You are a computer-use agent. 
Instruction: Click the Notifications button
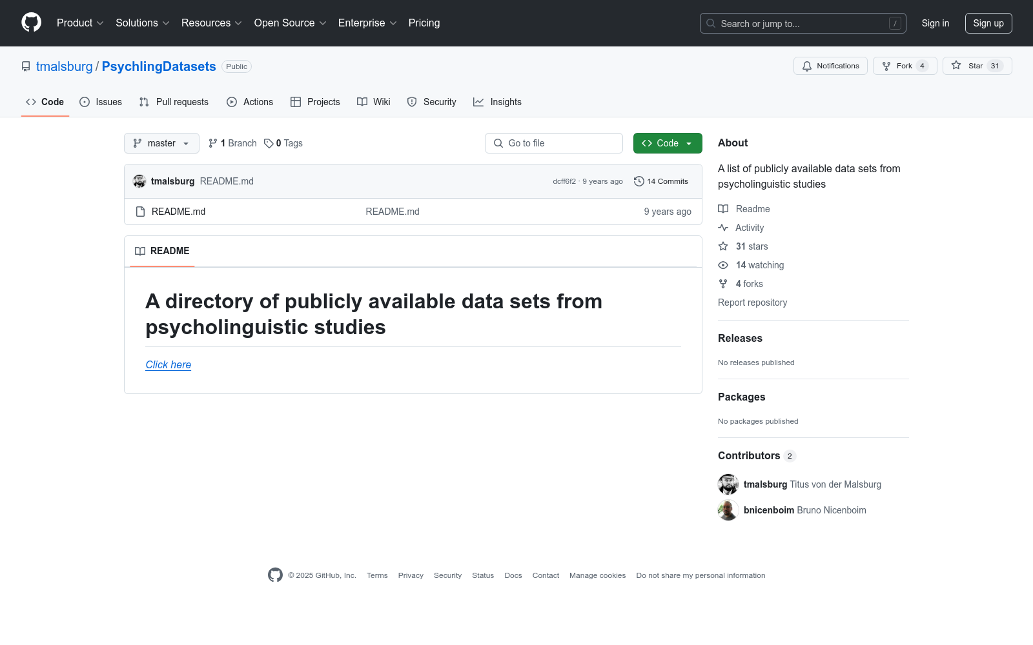point(831,66)
